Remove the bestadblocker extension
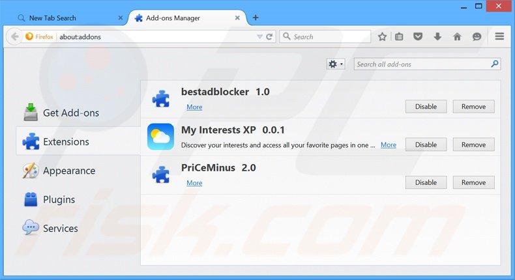This screenshot has height=280, width=515. 474,107
